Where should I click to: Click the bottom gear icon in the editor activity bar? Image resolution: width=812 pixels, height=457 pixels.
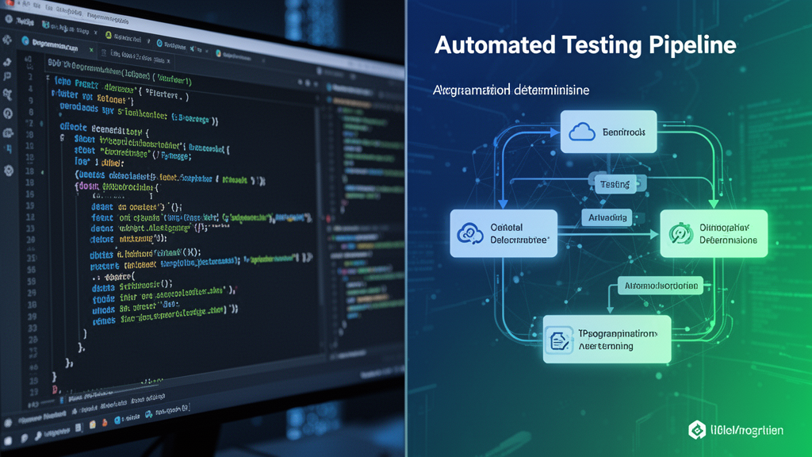click(10, 171)
